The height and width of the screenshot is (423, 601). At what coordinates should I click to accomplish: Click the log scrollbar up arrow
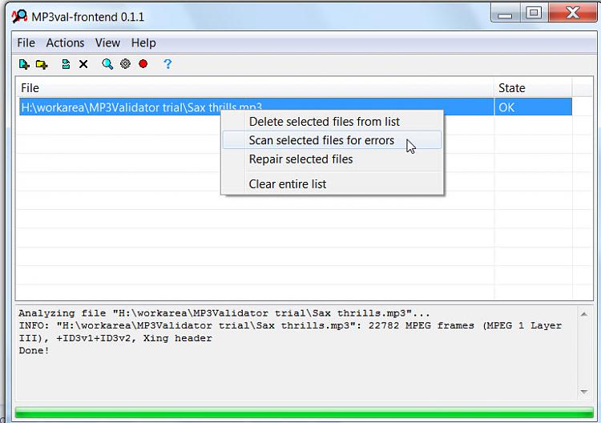(x=583, y=314)
